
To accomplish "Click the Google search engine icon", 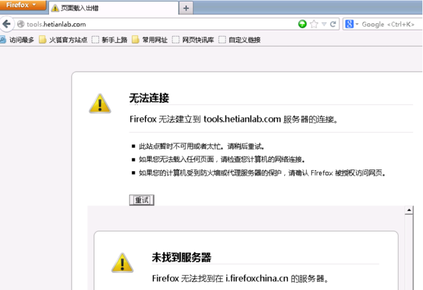I will tap(349, 24).
